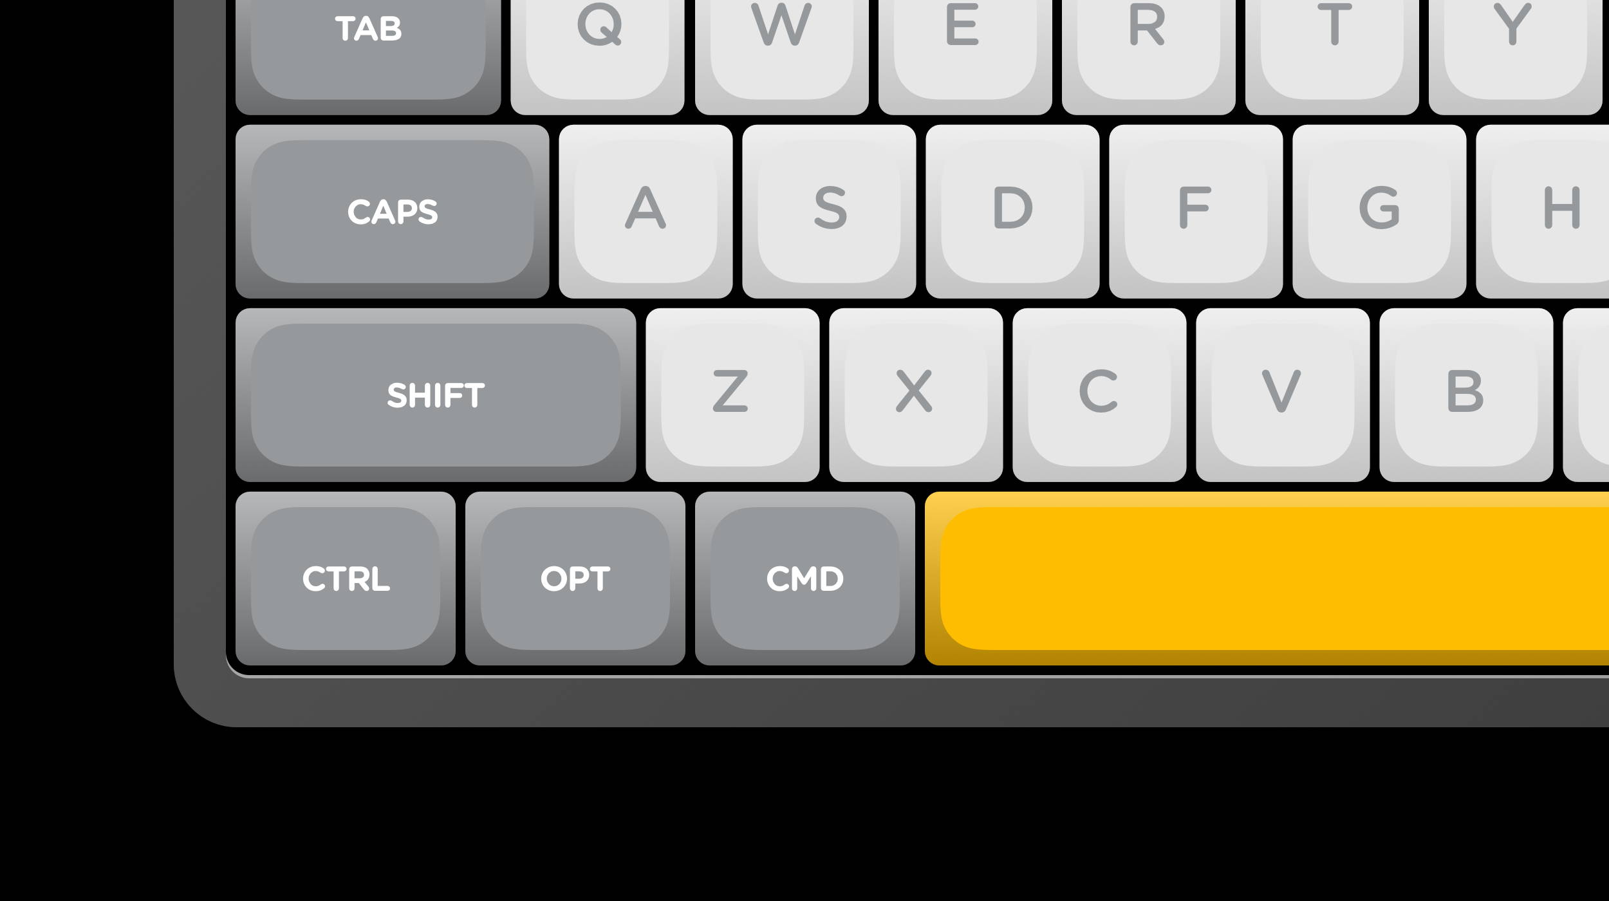
Task: Click the TAB key
Action: 368,57
